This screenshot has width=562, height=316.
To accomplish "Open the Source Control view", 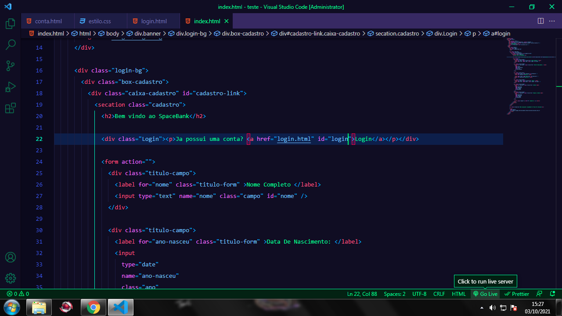I will (x=11, y=66).
